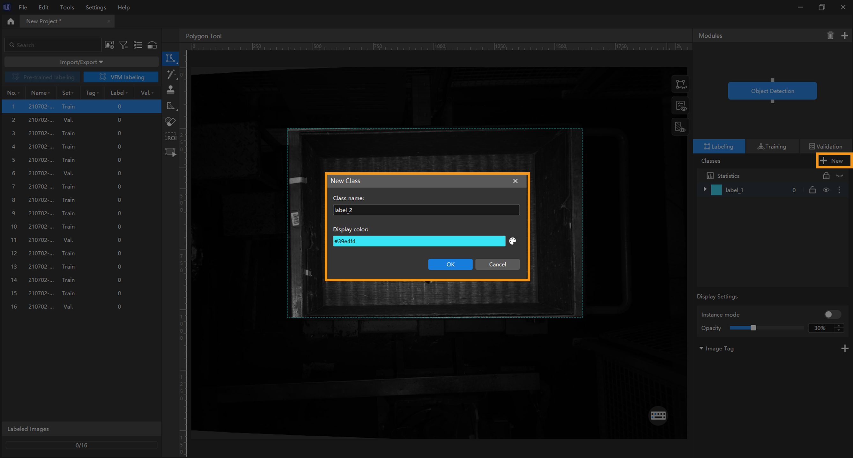Viewport: 853px width, 458px height.
Task: Toggle Instance mode switch
Action: pyautogui.click(x=832, y=314)
